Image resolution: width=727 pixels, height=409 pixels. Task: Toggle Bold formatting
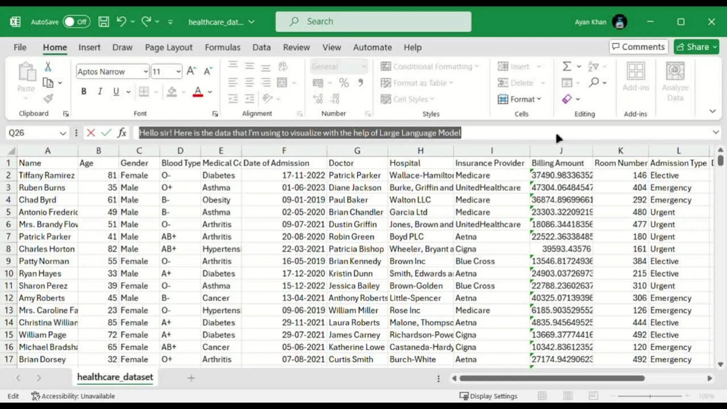click(84, 92)
